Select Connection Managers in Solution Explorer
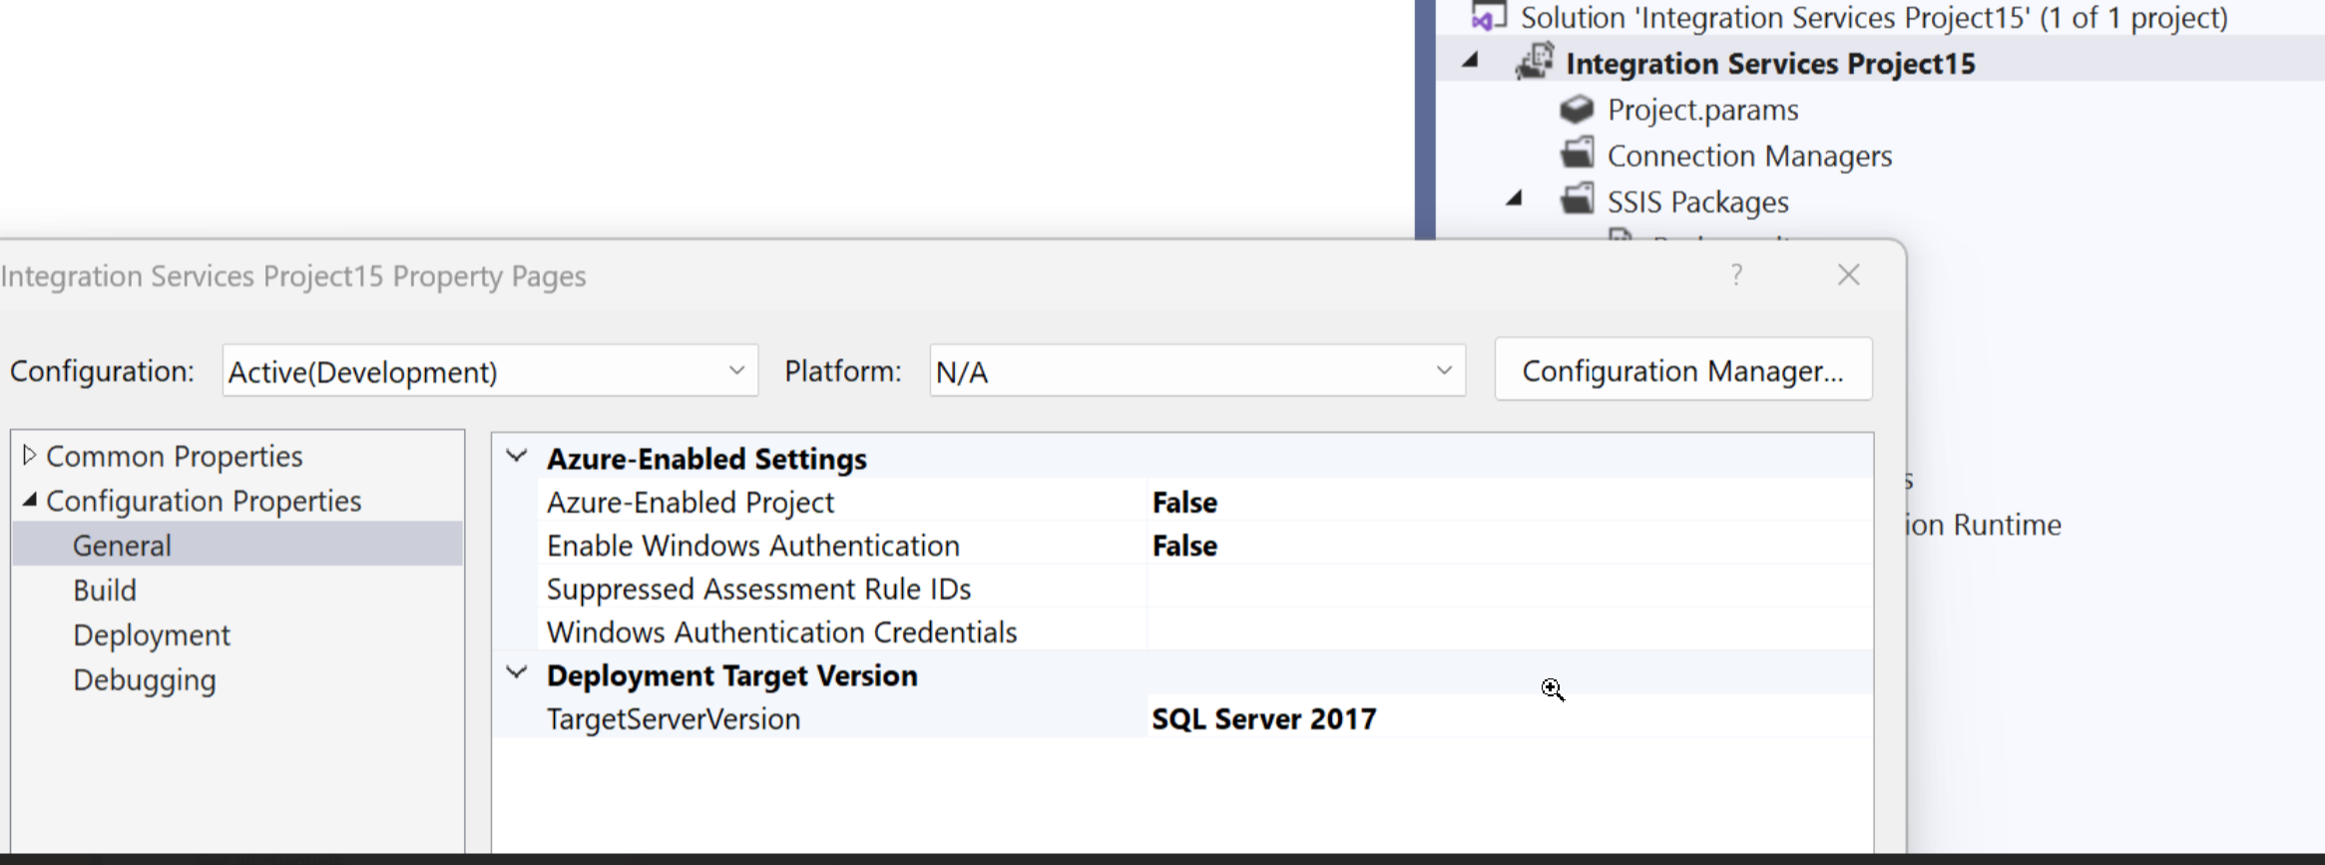This screenshot has height=865, width=2325. [x=1749, y=156]
